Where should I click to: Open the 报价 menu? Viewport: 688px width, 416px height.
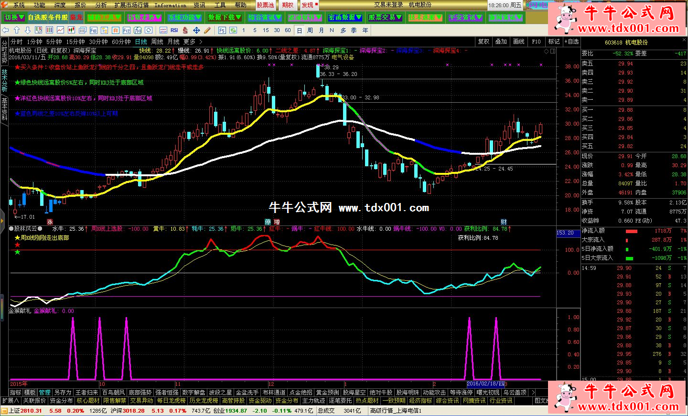coord(81,5)
